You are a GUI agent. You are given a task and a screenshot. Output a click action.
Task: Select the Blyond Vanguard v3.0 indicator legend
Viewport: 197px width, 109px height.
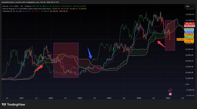click(27, 9)
